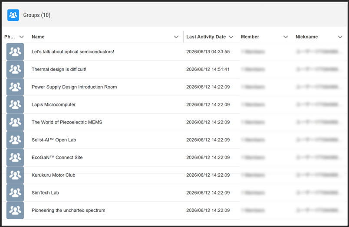
Task: Click the Groups (10) title
Action: pyautogui.click(x=37, y=15)
